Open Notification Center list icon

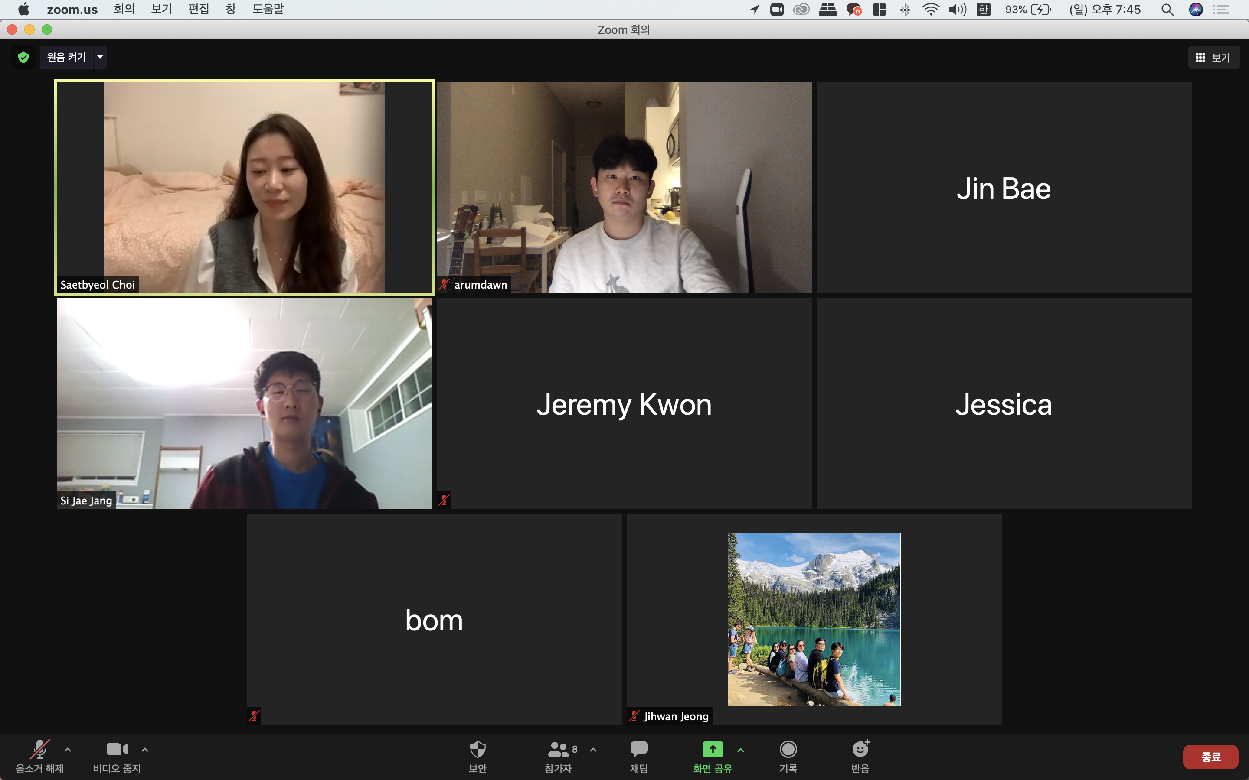(1221, 9)
